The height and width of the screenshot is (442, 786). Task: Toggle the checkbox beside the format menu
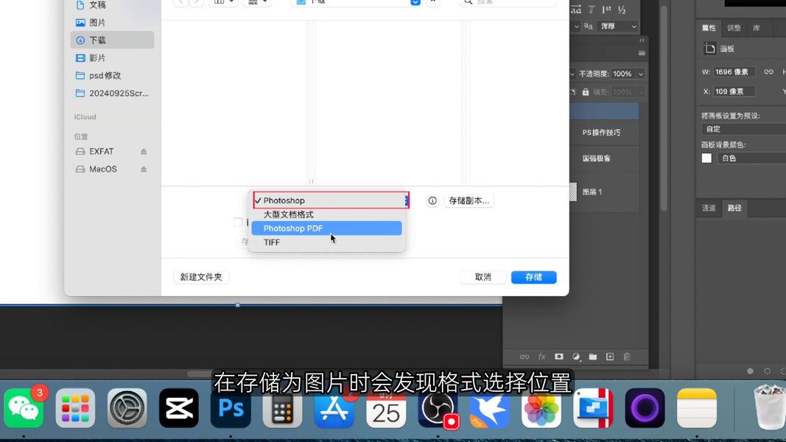pyautogui.click(x=238, y=222)
